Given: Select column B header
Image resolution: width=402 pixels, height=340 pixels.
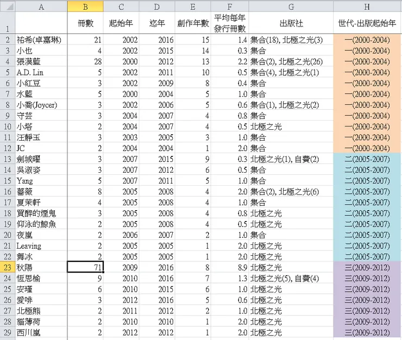Looking at the screenshot, I should [x=85, y=7].
